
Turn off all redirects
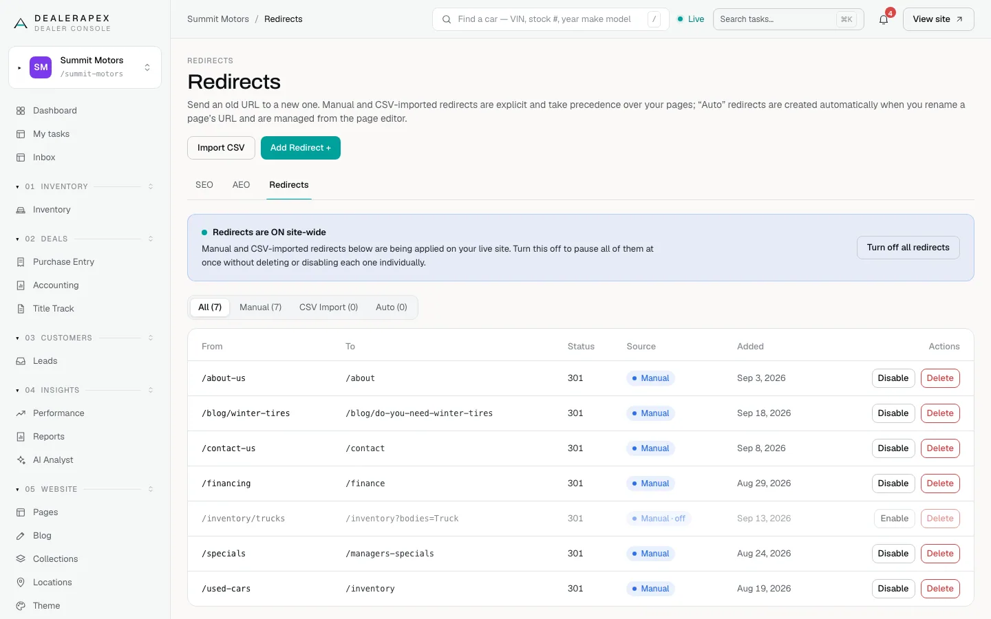pyautogui.click(x=908, y=248)
